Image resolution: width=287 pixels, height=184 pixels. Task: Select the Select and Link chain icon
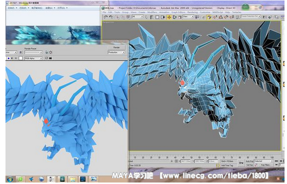117,17
